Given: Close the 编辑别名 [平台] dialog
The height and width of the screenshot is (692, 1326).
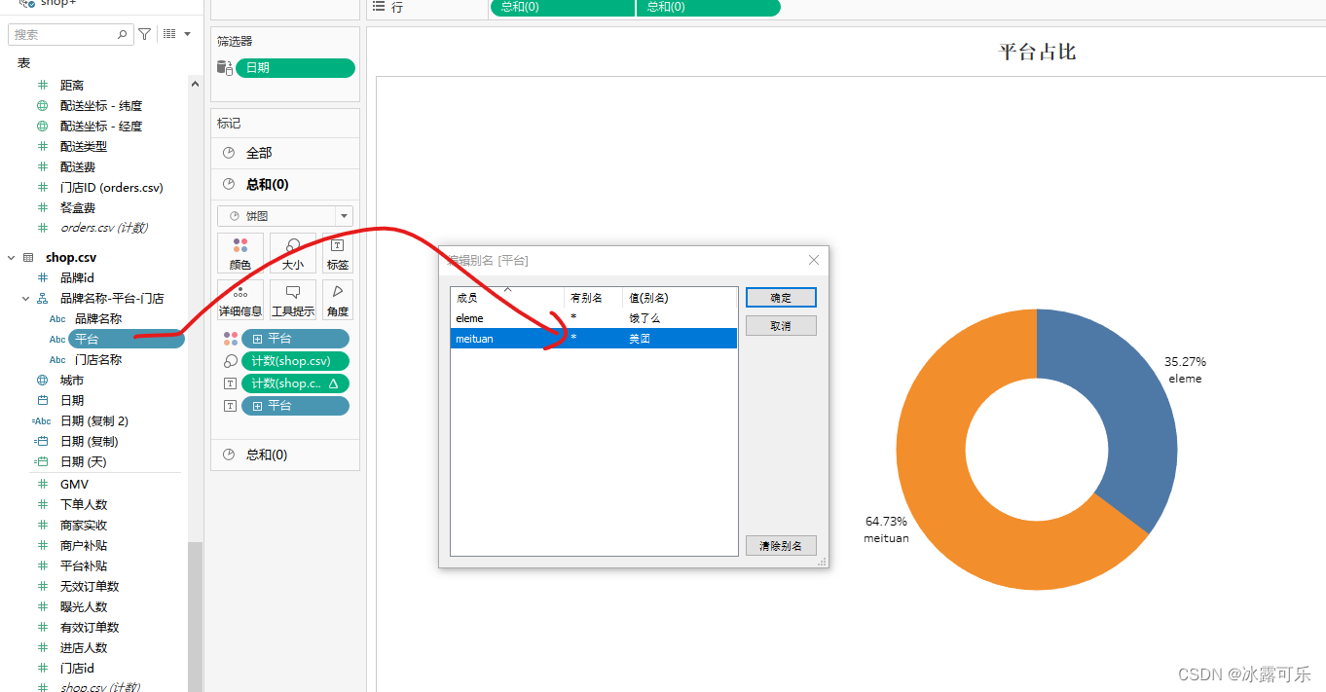Looking at the screenshot, I should [x=814, y=260].
